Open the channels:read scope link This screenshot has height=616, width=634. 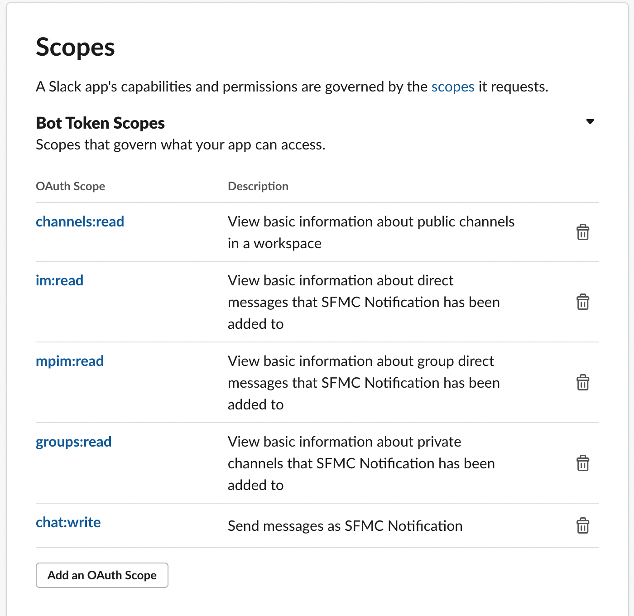(x=80, y=221)
